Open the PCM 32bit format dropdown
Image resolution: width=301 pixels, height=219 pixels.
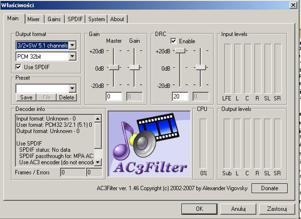(x=72, y=56)
